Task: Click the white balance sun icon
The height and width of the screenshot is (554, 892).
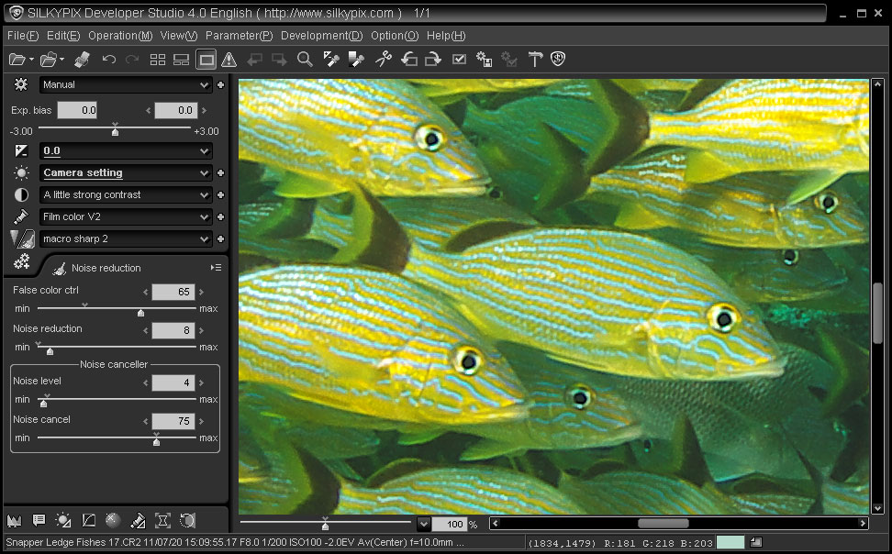Action: [x=21, y=172]
